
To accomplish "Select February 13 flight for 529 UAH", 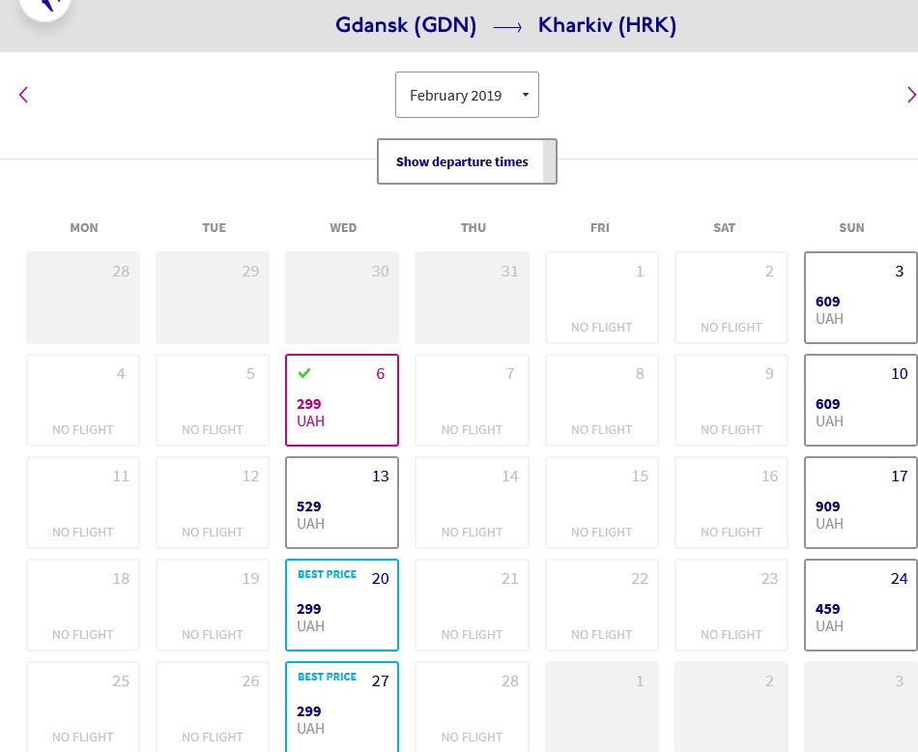I will point(342,503).
